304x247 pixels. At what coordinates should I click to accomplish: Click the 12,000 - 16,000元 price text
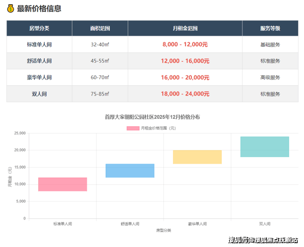185,61
